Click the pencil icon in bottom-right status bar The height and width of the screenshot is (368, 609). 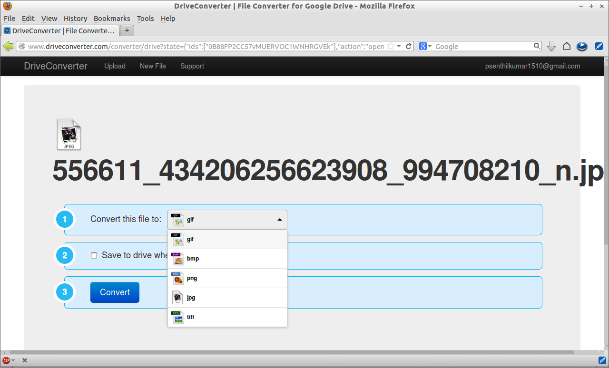(x=601, y=360)
